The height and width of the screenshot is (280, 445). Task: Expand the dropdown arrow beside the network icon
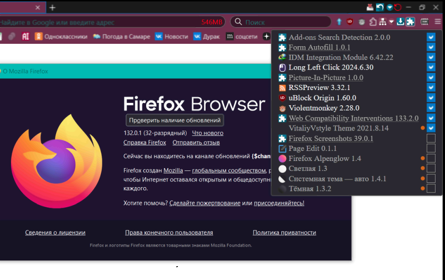point(391,21)
